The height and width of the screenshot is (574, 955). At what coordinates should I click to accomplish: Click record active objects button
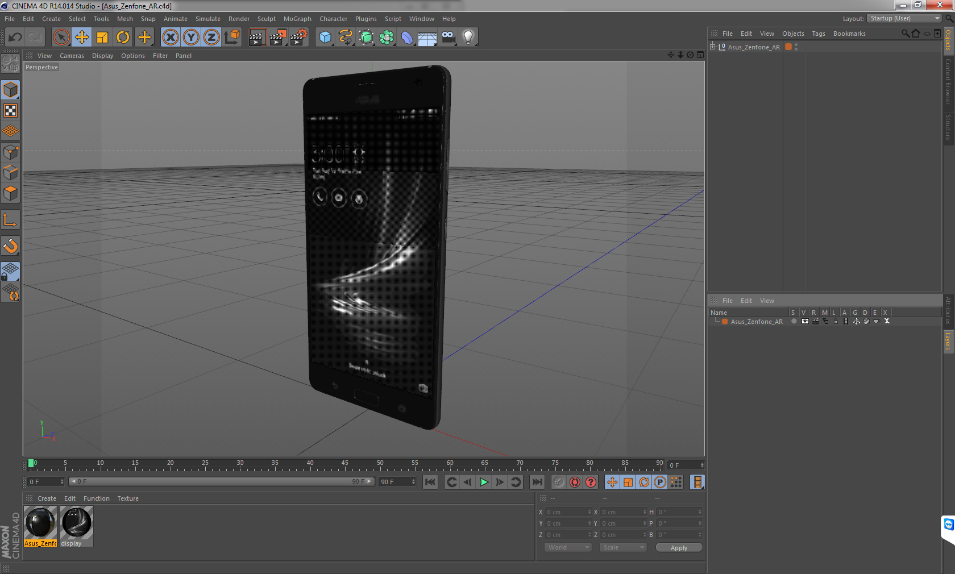(559, 482)
